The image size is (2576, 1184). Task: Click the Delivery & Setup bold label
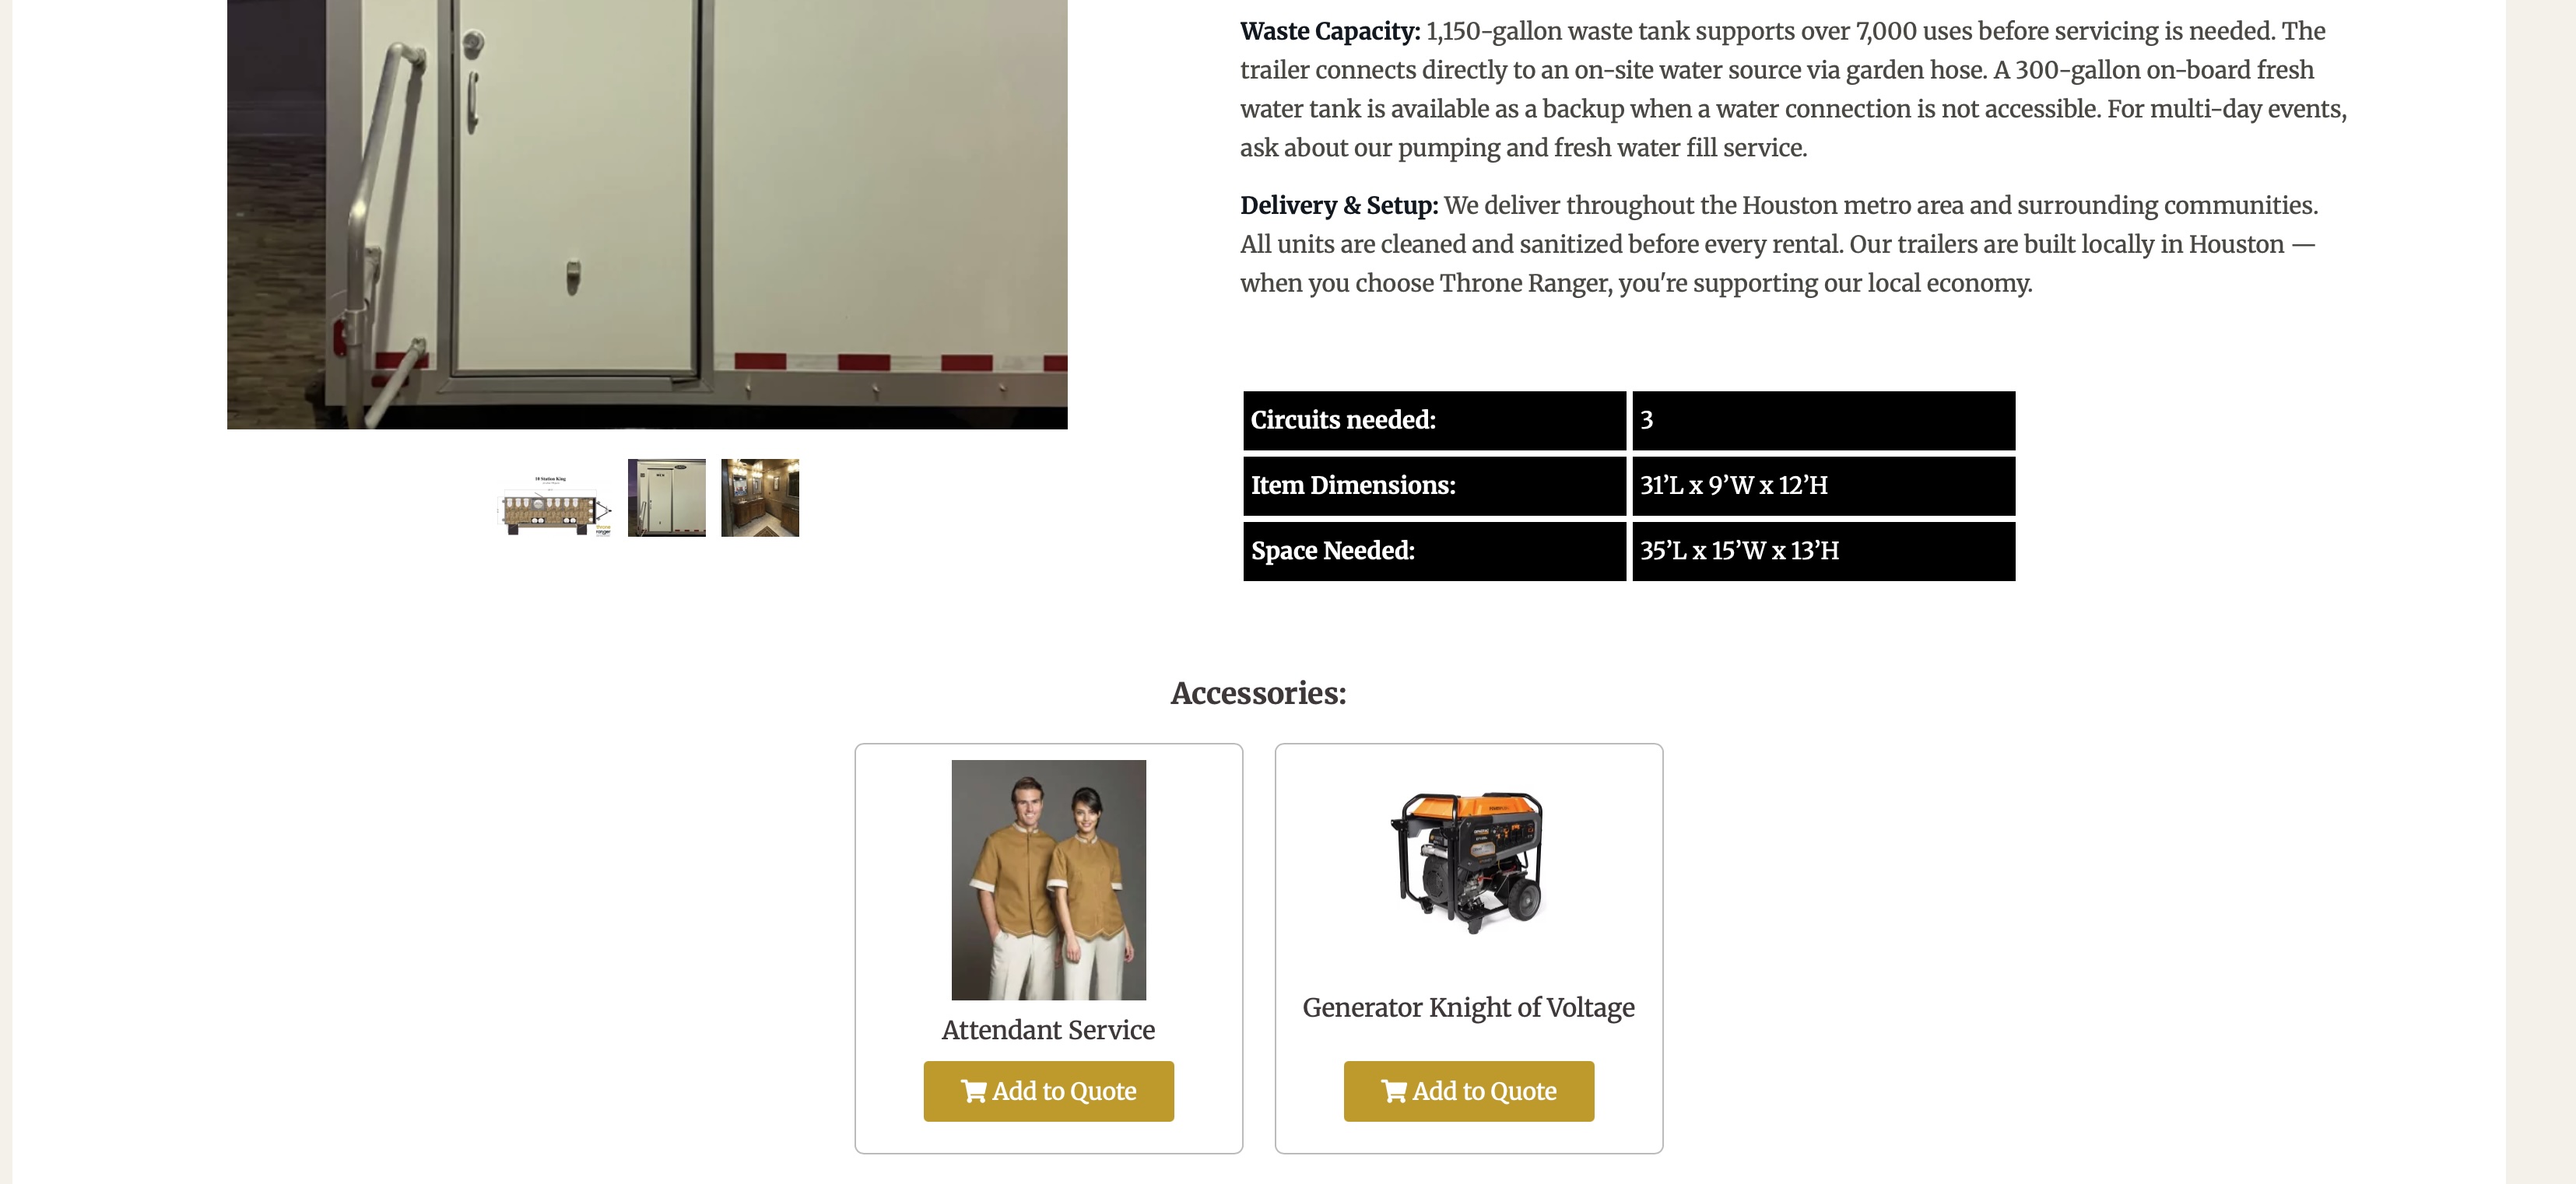click(x=1339, y=205)
